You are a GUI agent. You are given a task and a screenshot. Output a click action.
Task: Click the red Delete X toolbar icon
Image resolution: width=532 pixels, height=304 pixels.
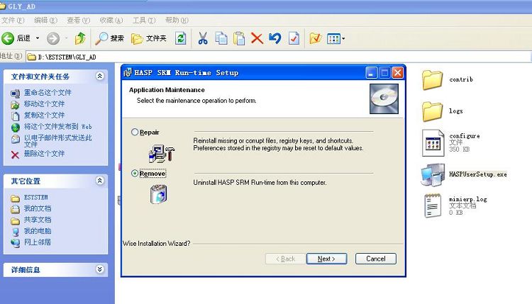pos(257,38)
